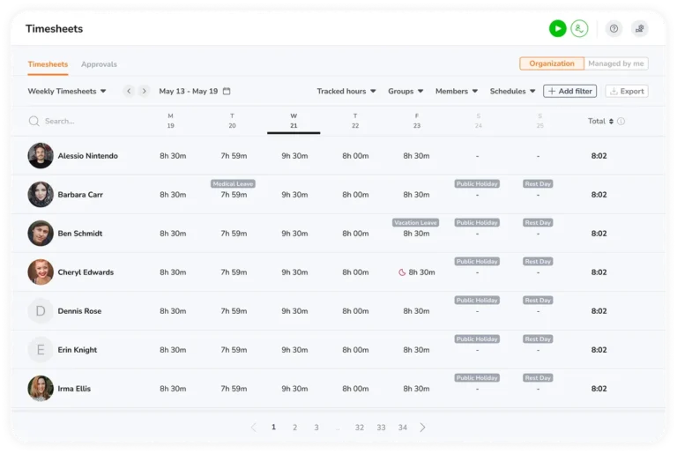Open Barbara Carr's avatar
Image resolution: width=677 pixels, height=454 pixels.
pyautogui.click(x=41, y=195)
